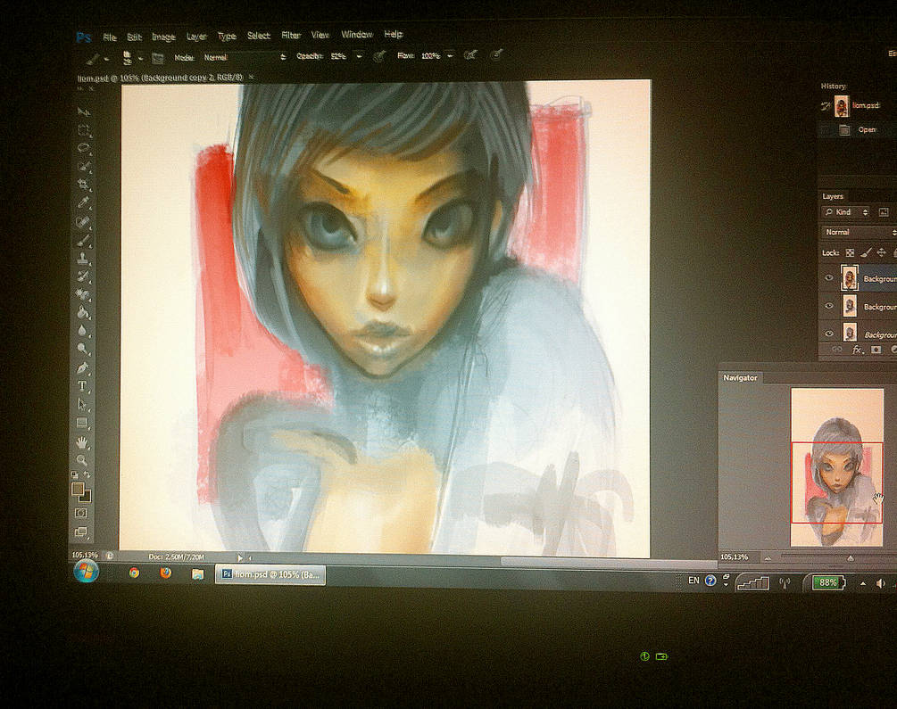Viewport: 897px width, 709px height.
Task: Toggle the brush panel in options bar
Action: [x=157, y=58]
